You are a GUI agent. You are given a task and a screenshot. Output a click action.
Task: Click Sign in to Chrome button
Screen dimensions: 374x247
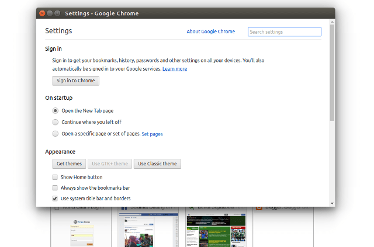click(75, 81)
